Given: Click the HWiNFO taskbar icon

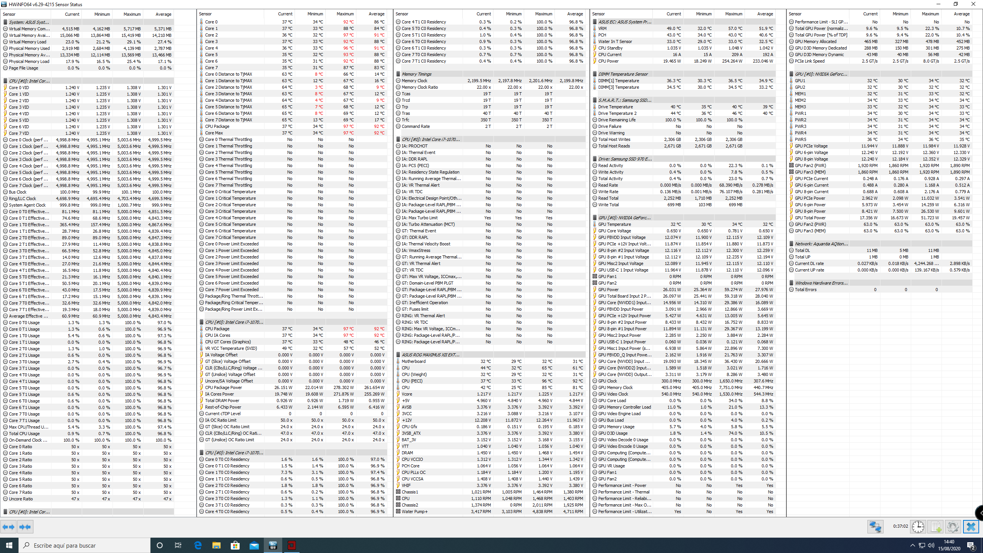Looking at the screenshot, I should (x=273, y=545).
